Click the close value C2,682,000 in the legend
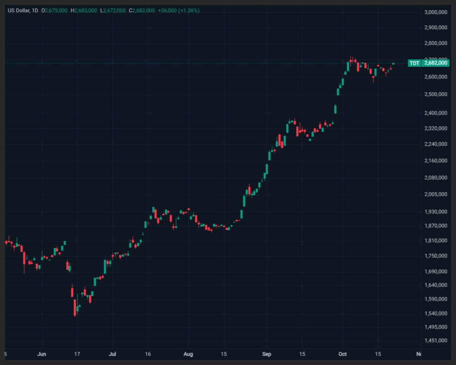This screenshot has height=365, width=456. [142, 11]
